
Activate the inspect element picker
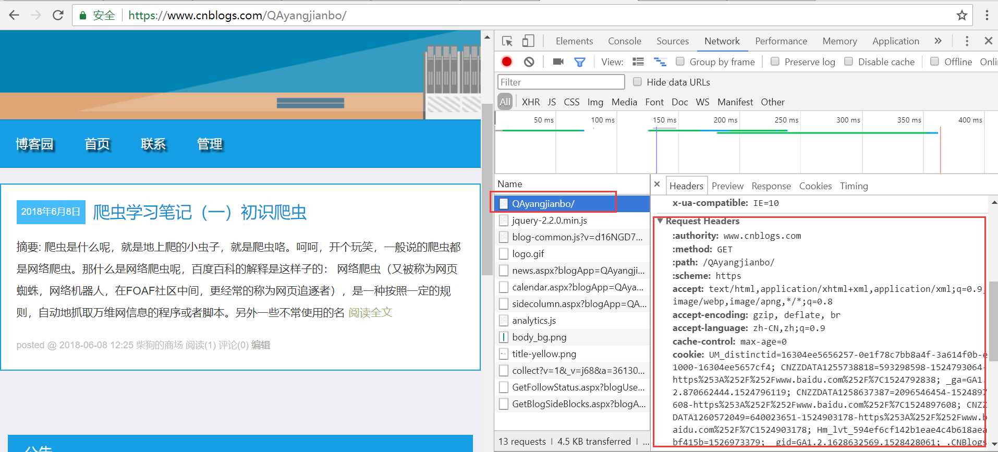point(507,41)
